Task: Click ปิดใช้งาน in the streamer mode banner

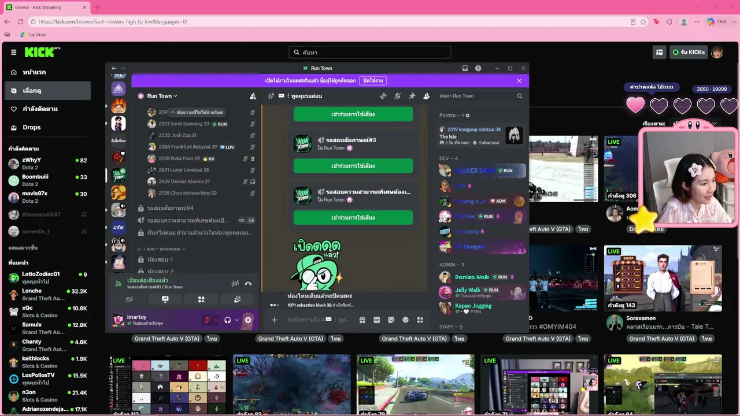Action: coord(373,81)
